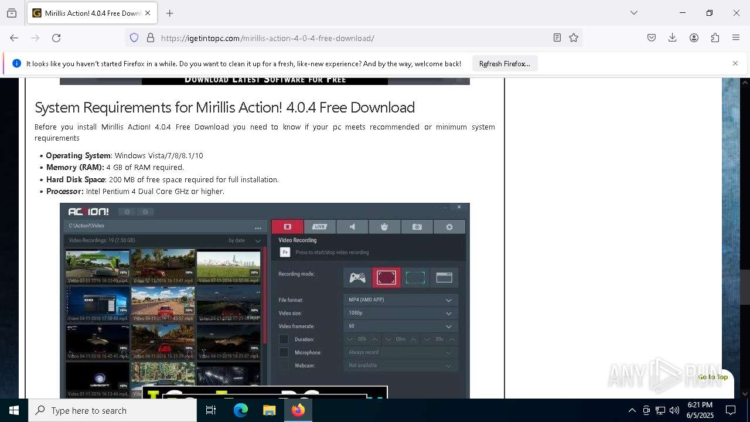Go back to the previous page
Viewport: 750px width, 422px height.
tap(14, 38)
